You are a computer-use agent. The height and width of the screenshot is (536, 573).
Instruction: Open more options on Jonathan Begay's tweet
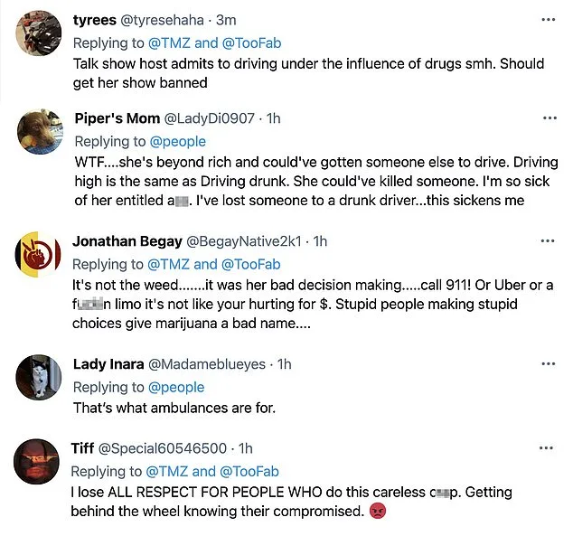coord(548,241)
